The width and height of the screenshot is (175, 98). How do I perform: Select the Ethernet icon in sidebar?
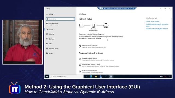(47, 34)
